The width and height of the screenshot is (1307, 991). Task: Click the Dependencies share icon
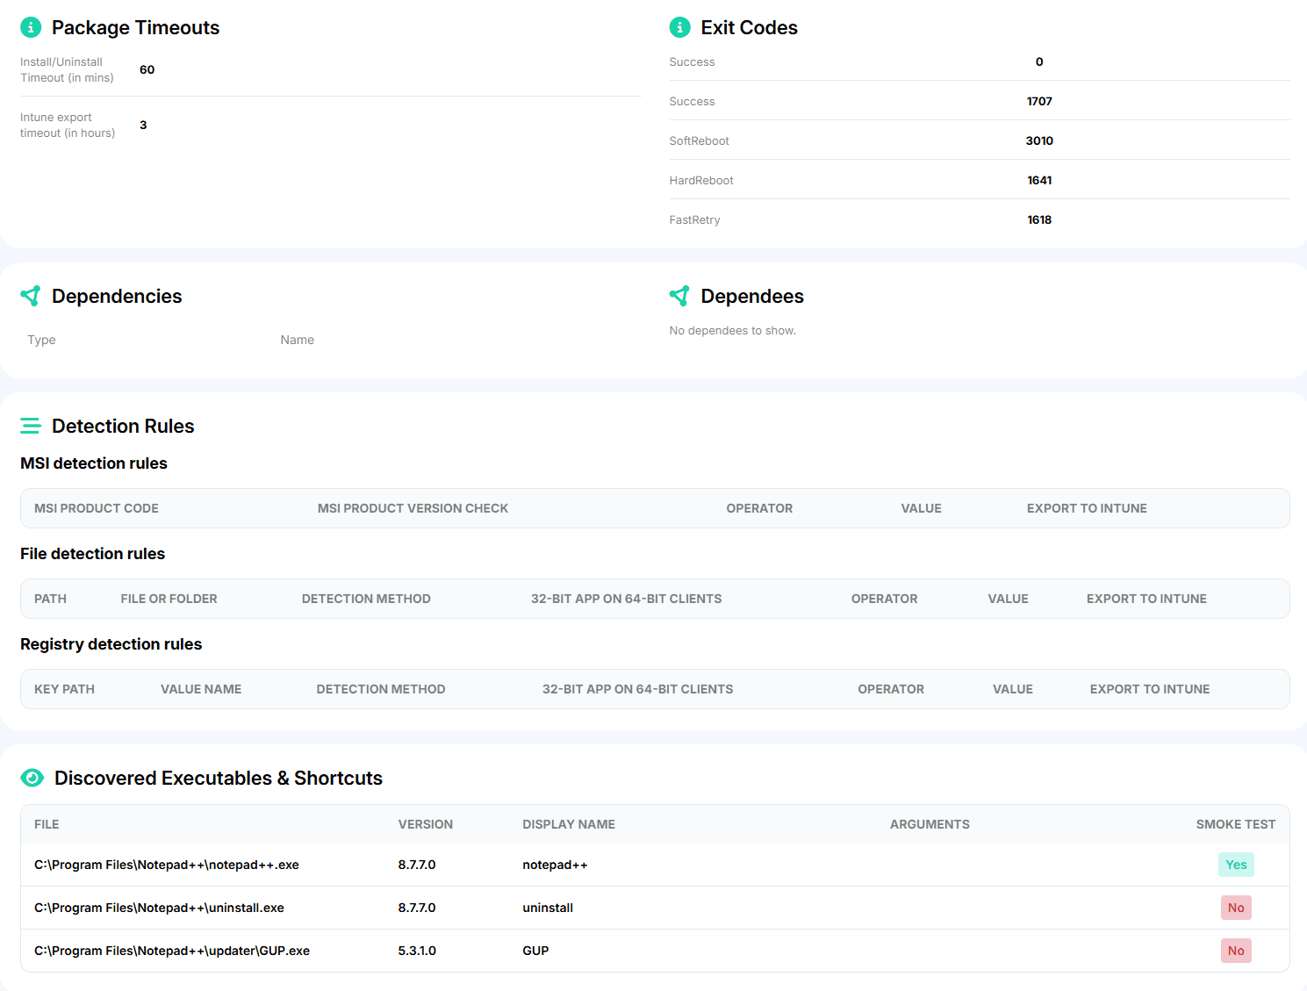tap(31, 296)
